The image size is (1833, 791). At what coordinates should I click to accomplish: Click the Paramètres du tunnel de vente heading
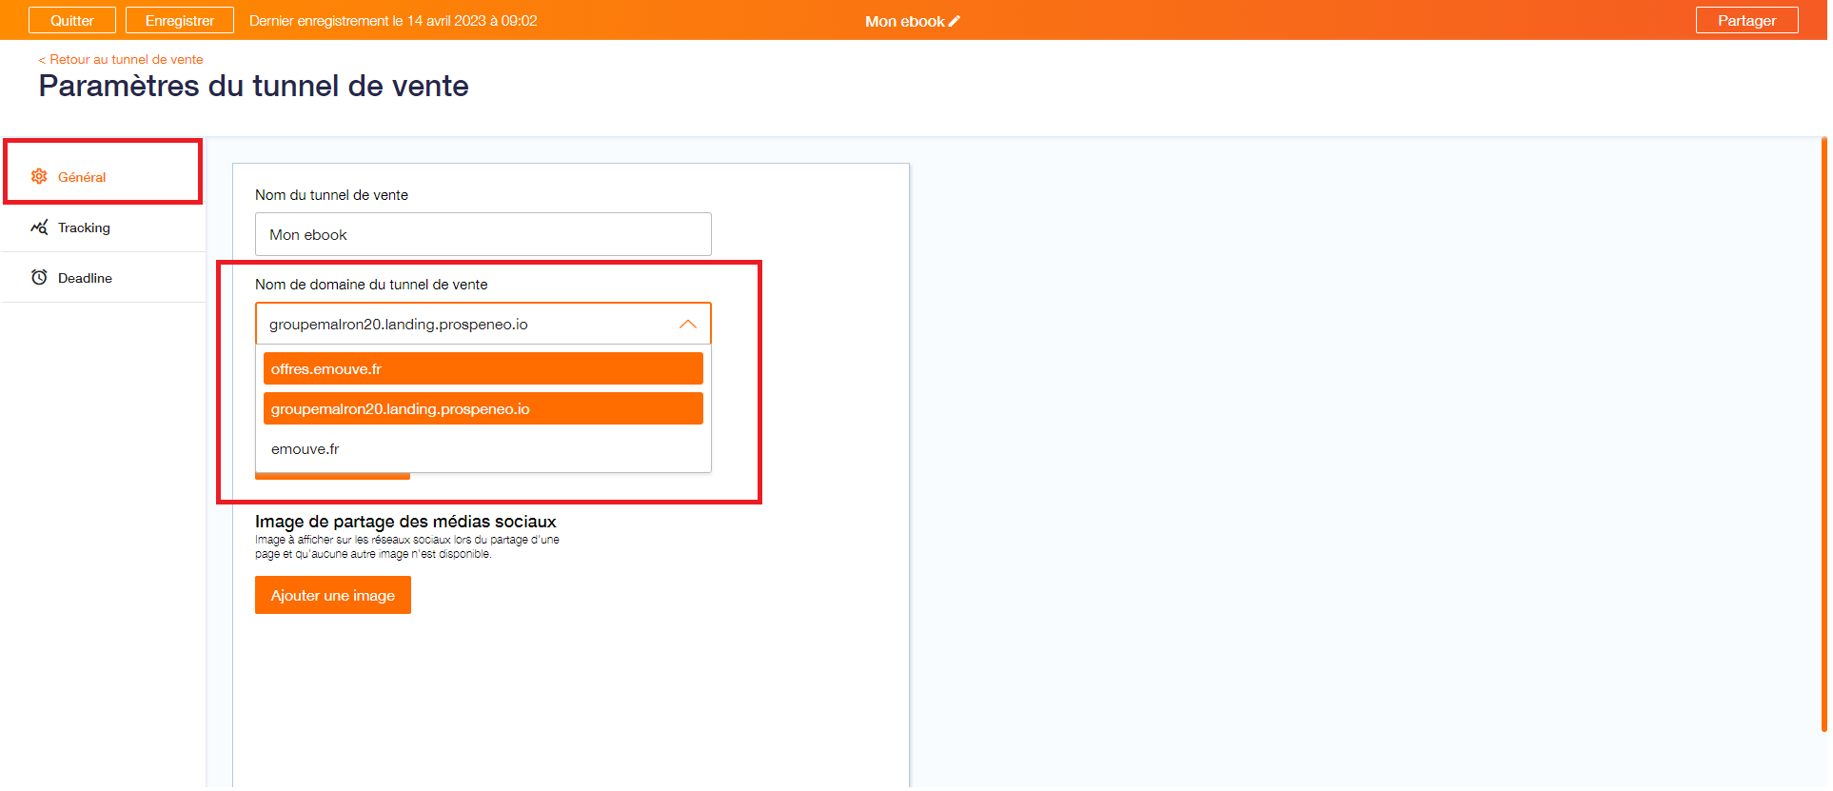pos(254,86)
